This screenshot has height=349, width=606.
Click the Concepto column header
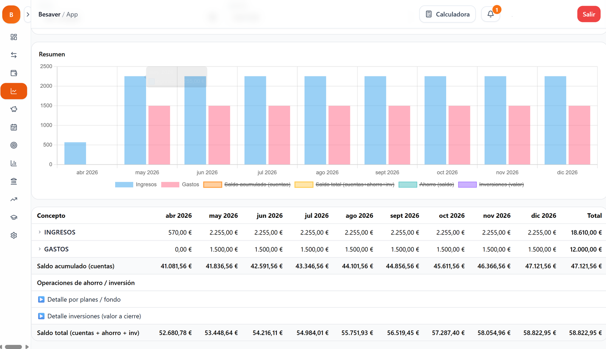tap(51, 216)
